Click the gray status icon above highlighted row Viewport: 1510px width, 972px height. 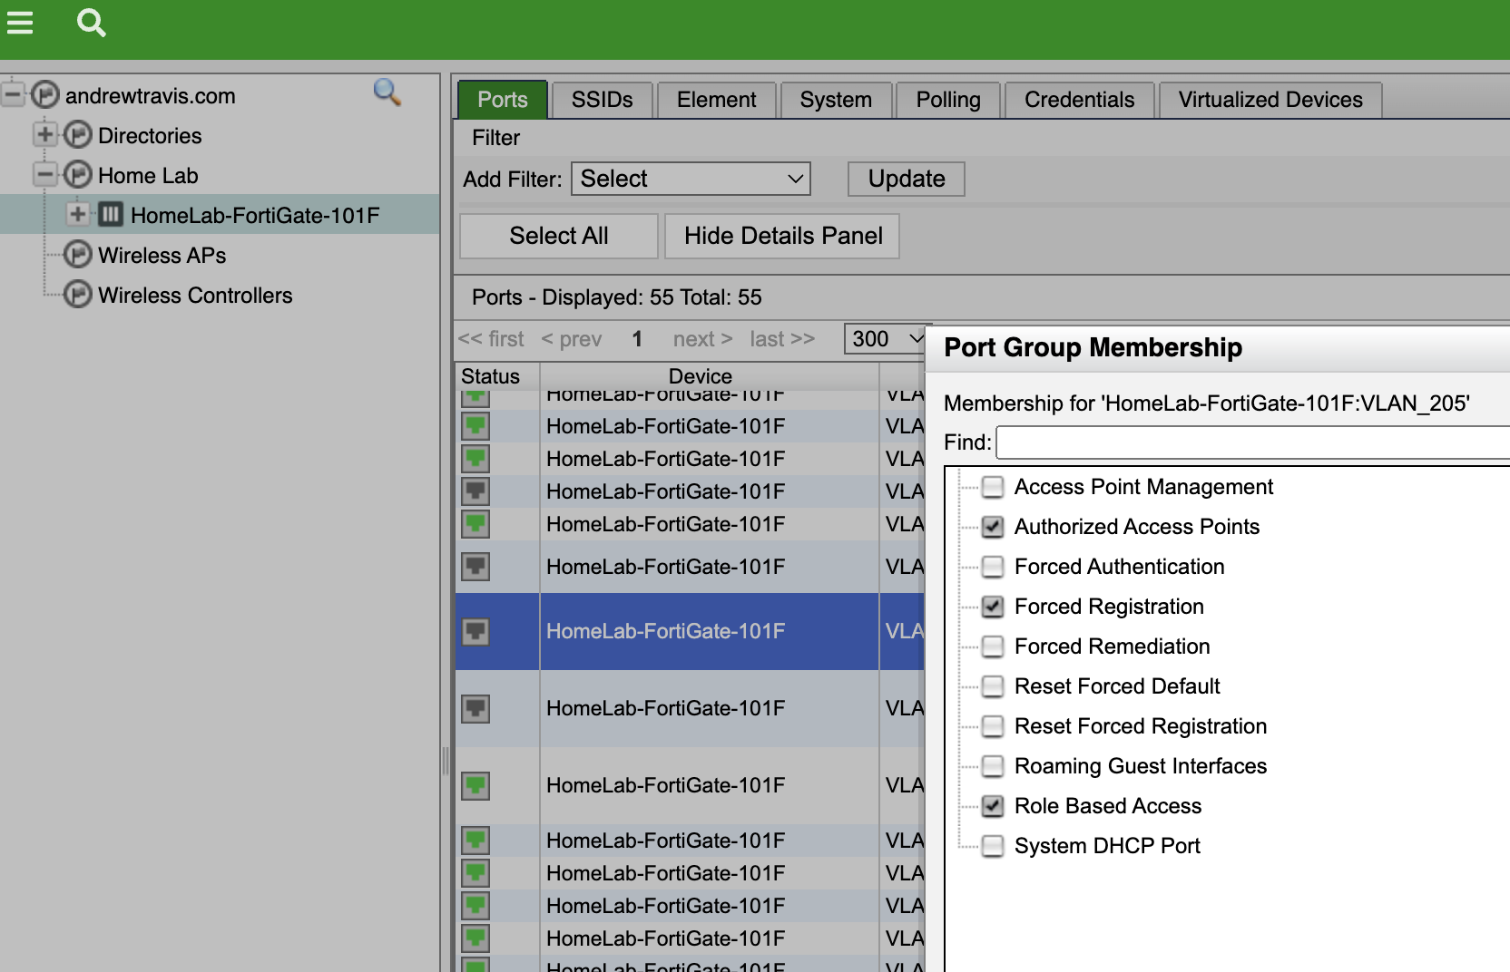click(476, 567)
